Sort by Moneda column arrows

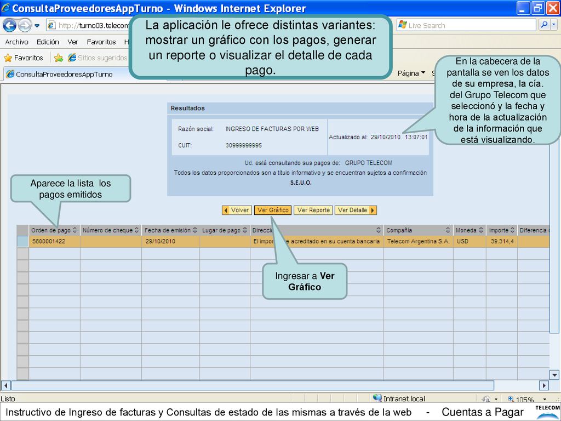(x=481, y=230)
